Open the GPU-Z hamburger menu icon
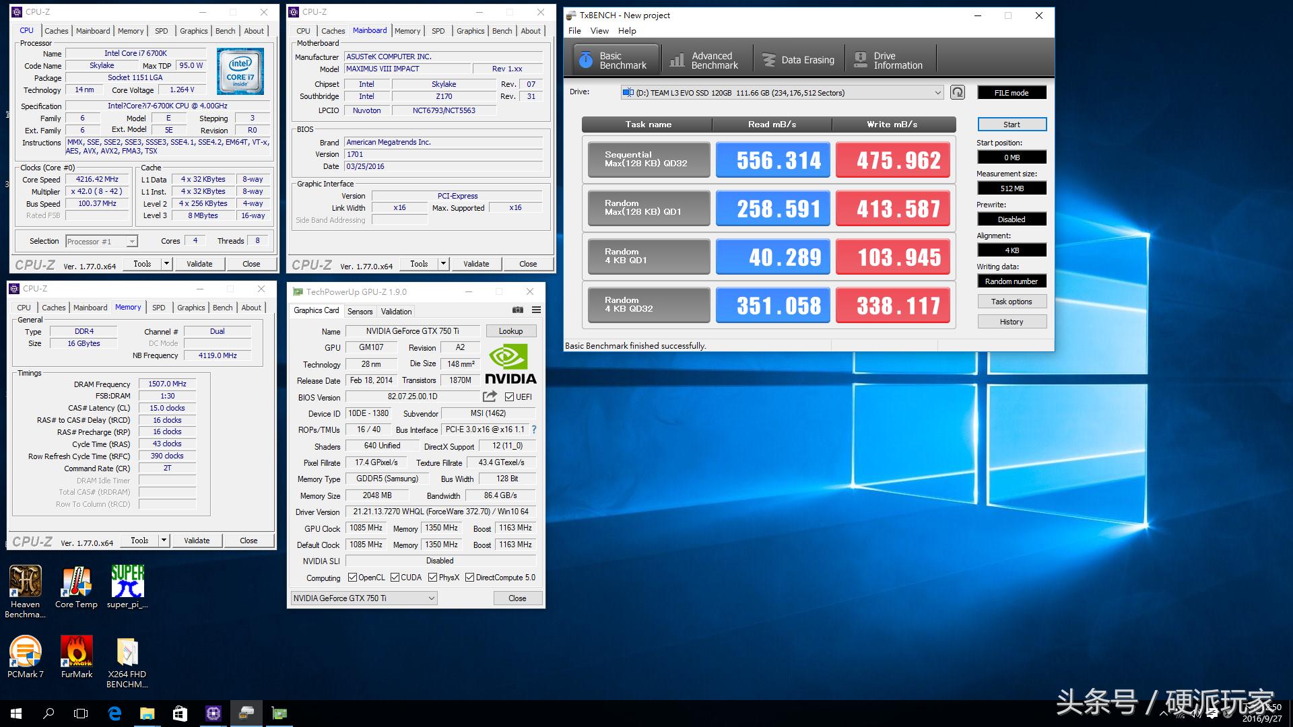Viewport: 1293px width, 727px height. [536, 310]
